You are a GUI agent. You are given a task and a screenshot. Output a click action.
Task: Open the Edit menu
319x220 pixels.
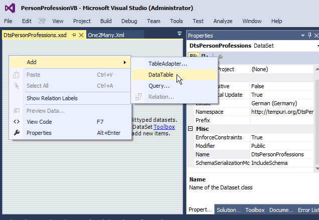[27, 21]
